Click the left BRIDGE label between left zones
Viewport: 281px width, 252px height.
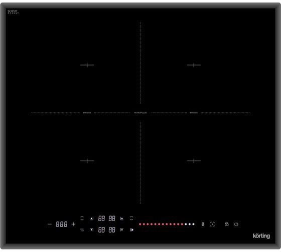point(87,112)
